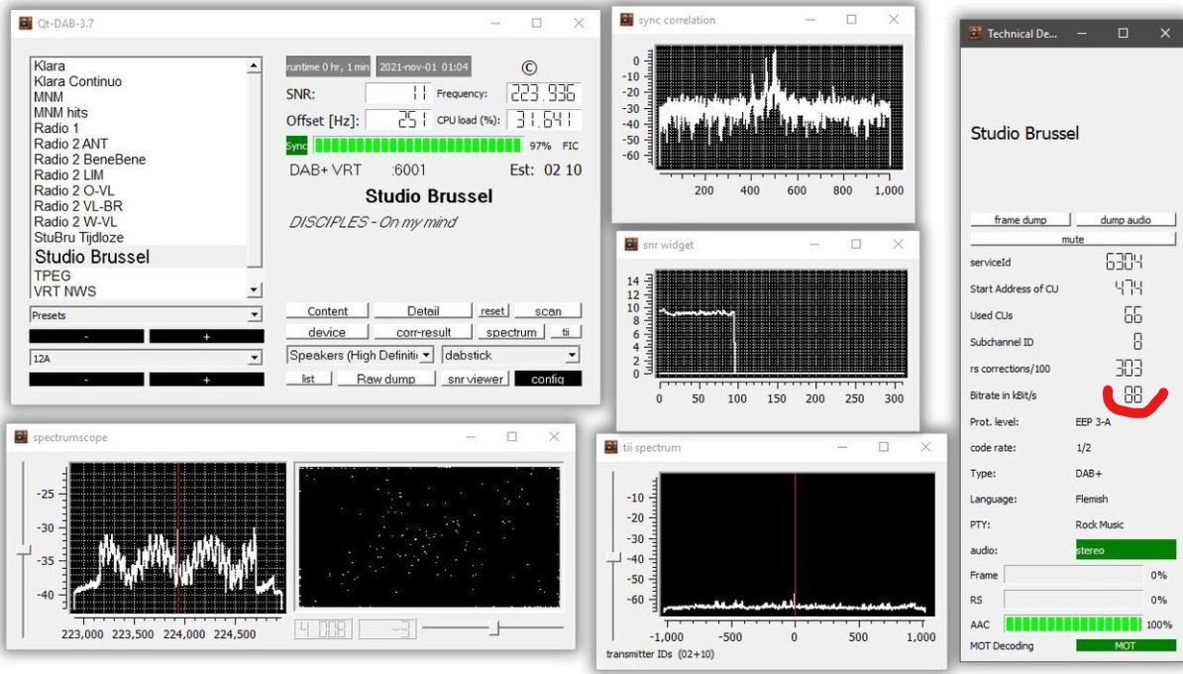1183x674 pixels.
Task: Open the Content button
Action: pos(327,311)
